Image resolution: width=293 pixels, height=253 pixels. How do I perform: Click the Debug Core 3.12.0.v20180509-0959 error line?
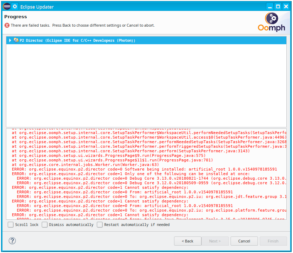tap(152, 183)
